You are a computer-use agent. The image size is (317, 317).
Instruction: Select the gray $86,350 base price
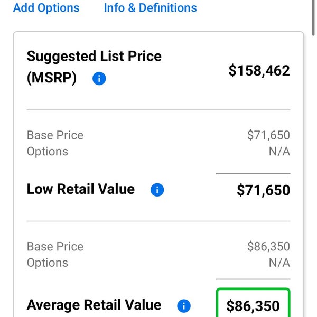tap(269, 247)
